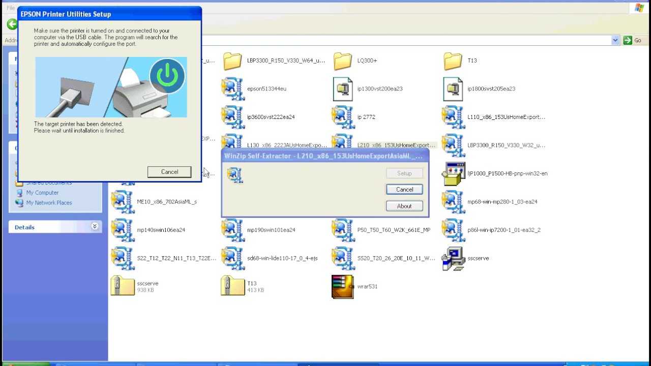Collapse the Details panel chevron

click(x=95, y=227)
